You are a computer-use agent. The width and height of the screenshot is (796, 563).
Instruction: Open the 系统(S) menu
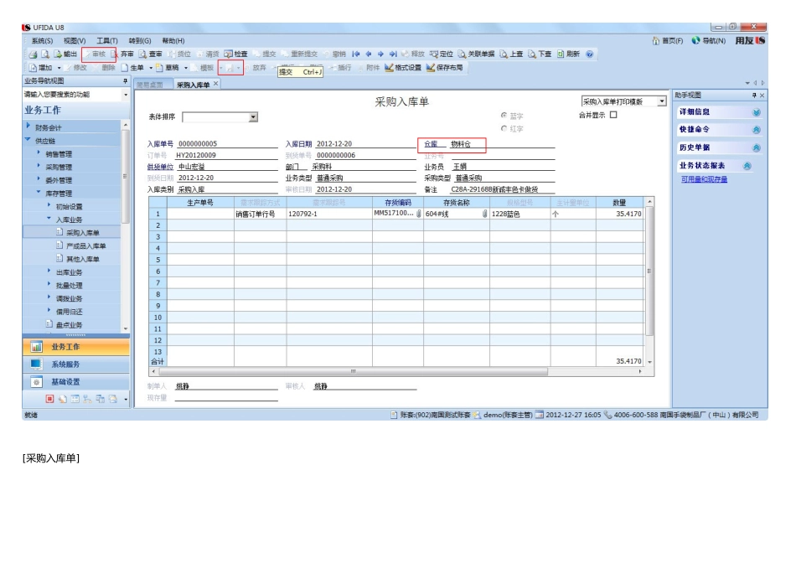(x=42, y=40)
